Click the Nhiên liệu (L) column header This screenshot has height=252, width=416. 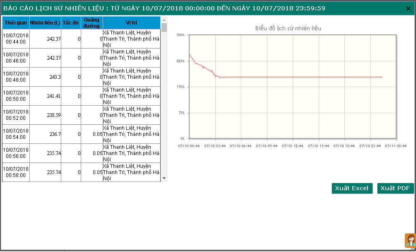(45, 22)
